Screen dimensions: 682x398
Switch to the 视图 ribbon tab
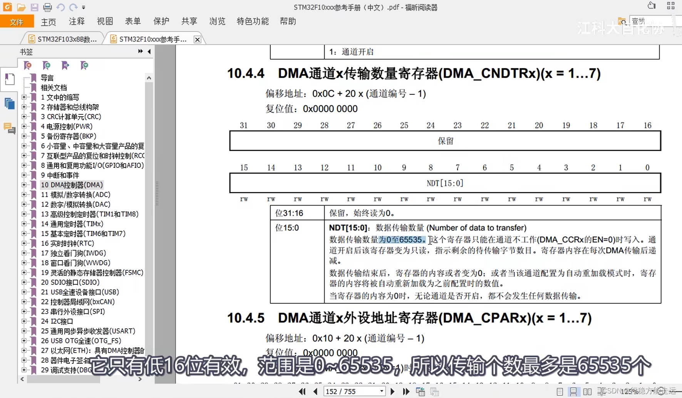105,21
